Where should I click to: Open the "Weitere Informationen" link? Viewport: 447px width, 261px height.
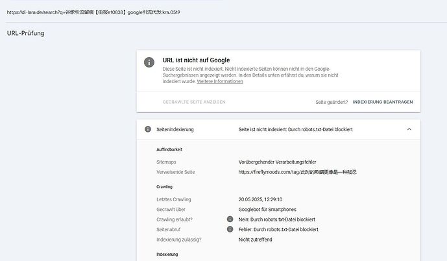pos(220,82)
